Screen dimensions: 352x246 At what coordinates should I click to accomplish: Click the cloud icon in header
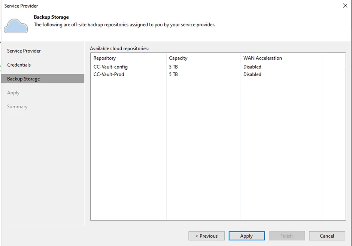pyautogui.click(x=16, y=26)
